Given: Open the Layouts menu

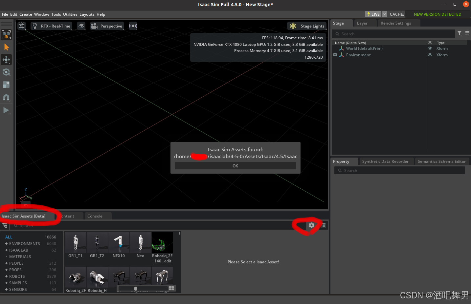Looking at the screenshot, I should tap(87, 14).
